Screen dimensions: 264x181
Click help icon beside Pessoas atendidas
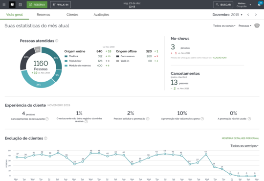click(57, 41)
